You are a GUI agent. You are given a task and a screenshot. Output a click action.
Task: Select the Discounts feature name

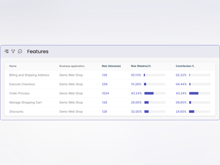pos(16,111)
